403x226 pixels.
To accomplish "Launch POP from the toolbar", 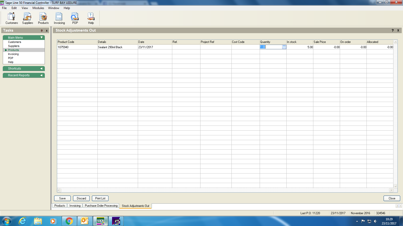I will [x=75, y=18].
